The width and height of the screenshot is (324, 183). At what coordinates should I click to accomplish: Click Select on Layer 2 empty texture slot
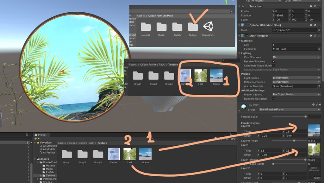(x=317, y=178)
